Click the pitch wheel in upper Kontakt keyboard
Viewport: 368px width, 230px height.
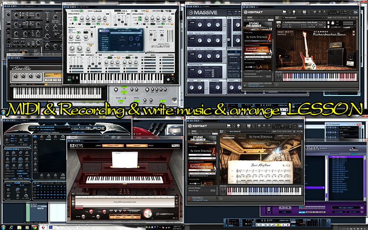[278, 76]
